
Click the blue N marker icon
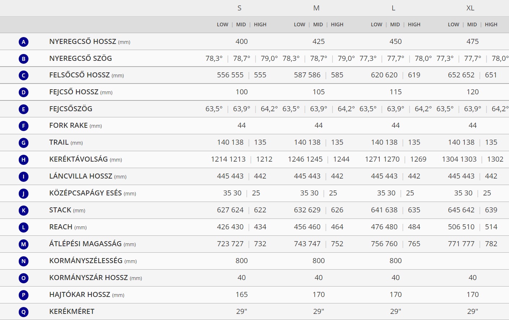23,261
